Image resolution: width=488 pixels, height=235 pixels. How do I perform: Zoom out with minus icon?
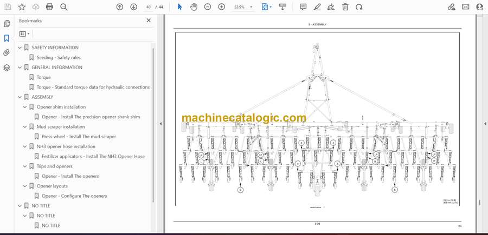pyautogui.click(x=208, y=7)
